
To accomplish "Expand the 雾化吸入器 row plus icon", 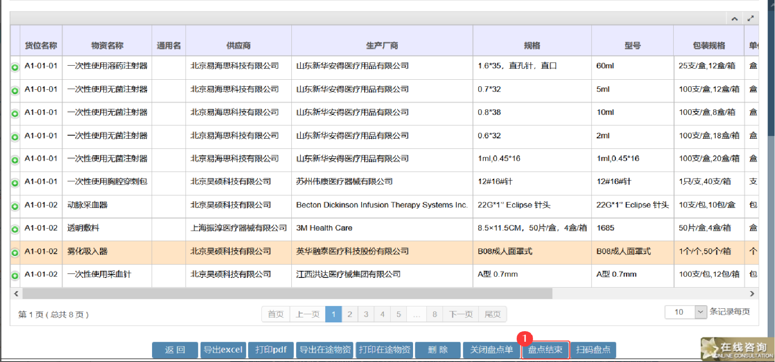I will (x=15, y=253).
